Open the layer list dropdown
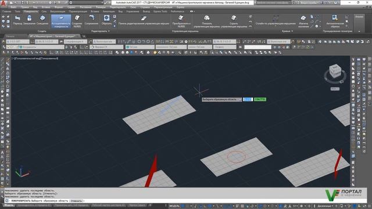Screen dimensions: 372x209 click(x=35, y=47)
